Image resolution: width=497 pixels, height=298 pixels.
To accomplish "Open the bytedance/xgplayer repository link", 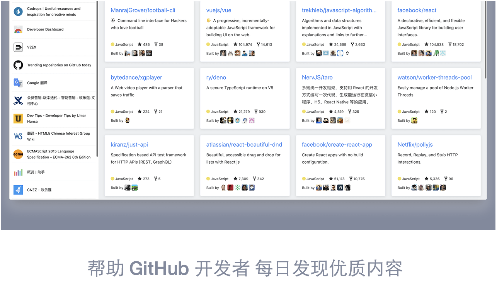I will coord(136,78).
